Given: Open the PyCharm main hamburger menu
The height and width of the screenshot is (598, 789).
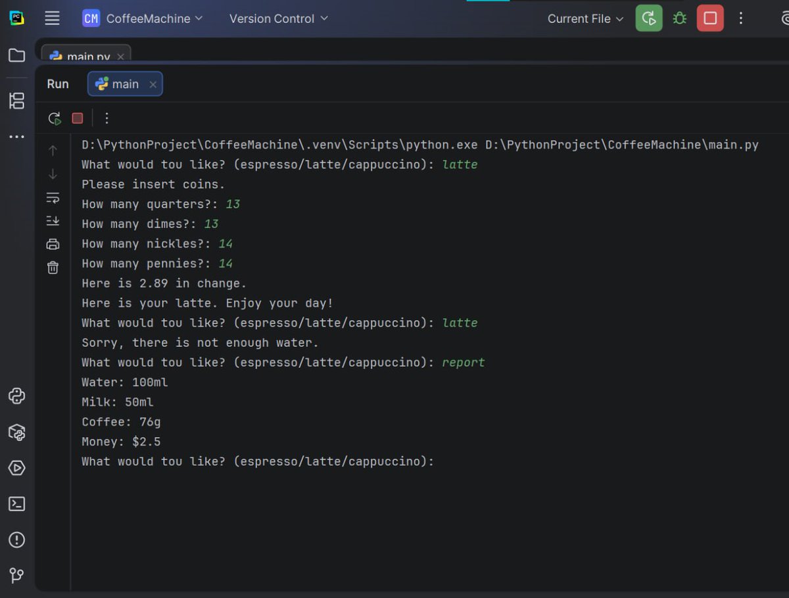Looking at the screenshot, I should (x=52, y=18).
